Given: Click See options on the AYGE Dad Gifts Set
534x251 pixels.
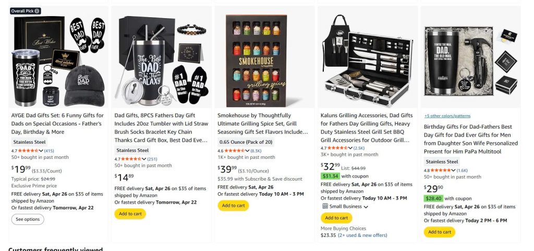Looking at the screenshot, I should [x=28, y=219].
